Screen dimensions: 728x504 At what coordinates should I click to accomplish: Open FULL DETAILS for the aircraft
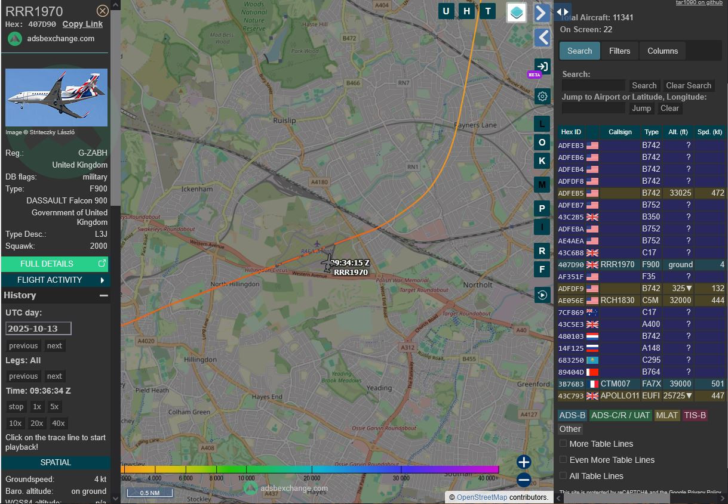point(55,264)
